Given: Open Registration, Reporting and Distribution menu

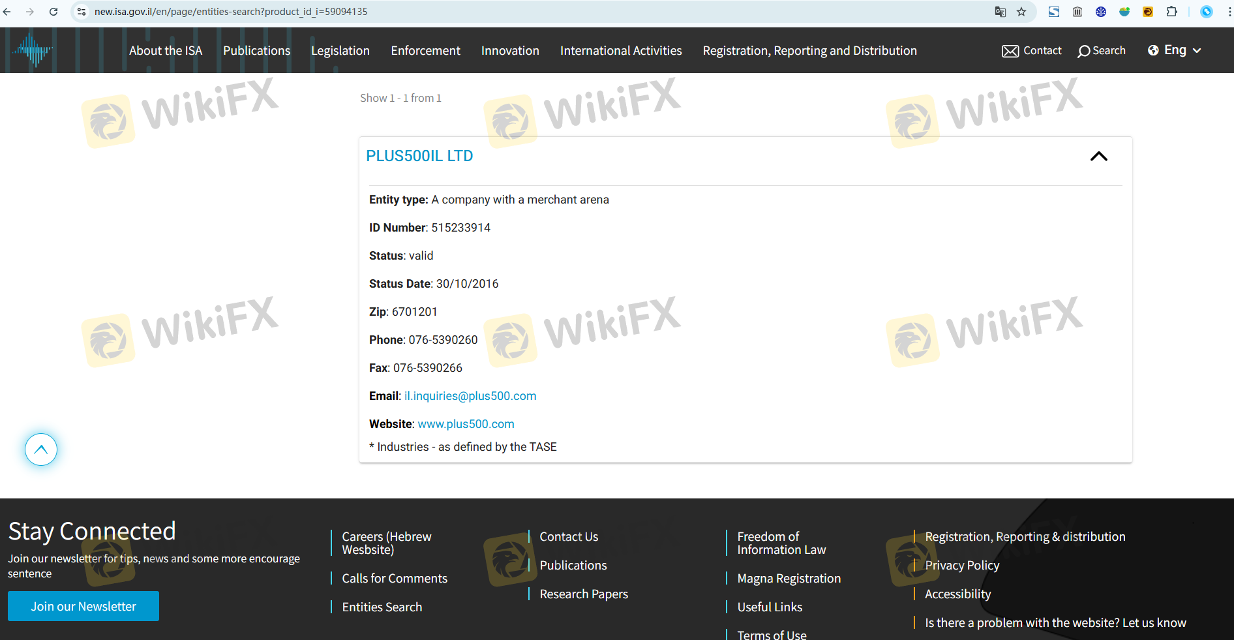Looking at the screenshot, I should (x=810, y=50).
